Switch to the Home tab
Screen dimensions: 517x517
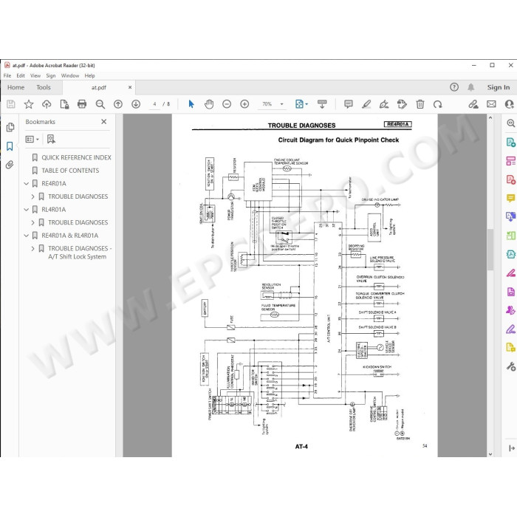pyautogui.click(x=16, y=87)
